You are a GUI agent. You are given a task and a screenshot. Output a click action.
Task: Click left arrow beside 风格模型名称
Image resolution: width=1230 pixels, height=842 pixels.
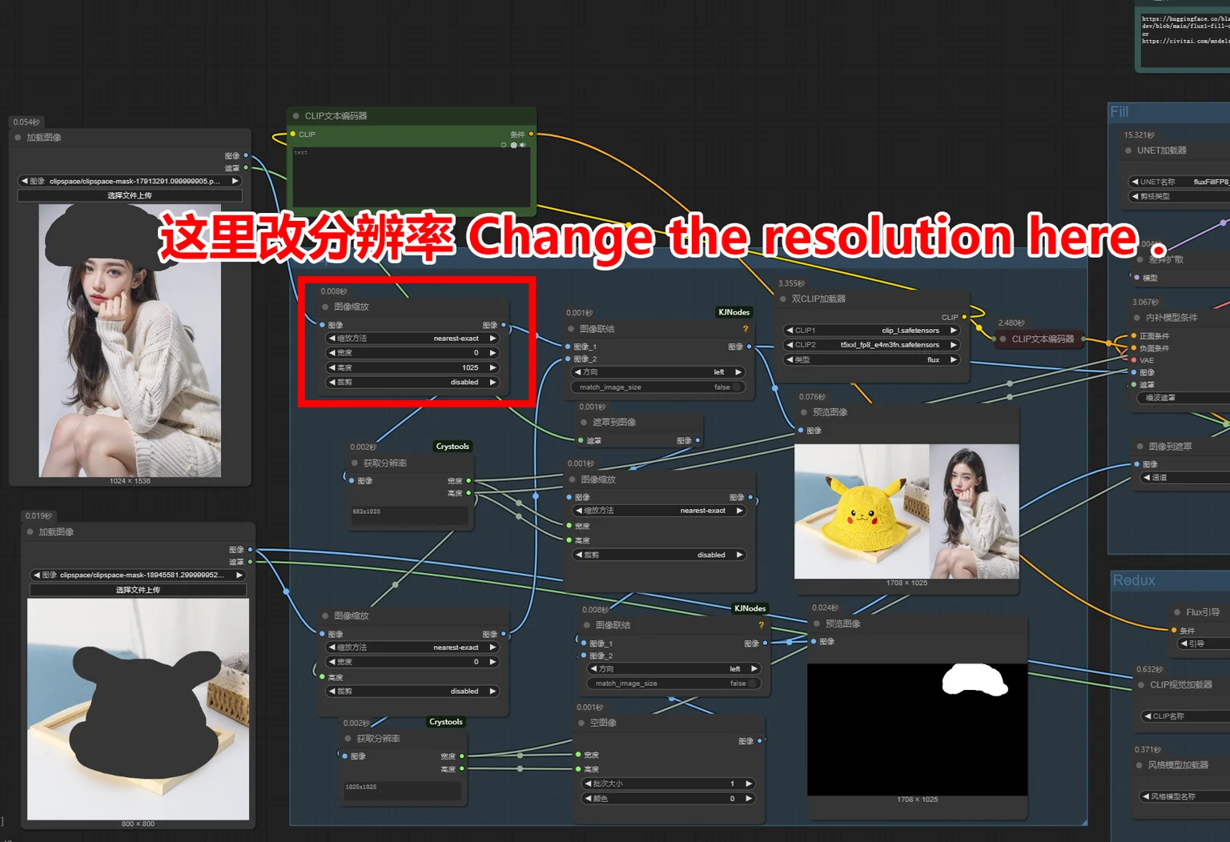1146,796
